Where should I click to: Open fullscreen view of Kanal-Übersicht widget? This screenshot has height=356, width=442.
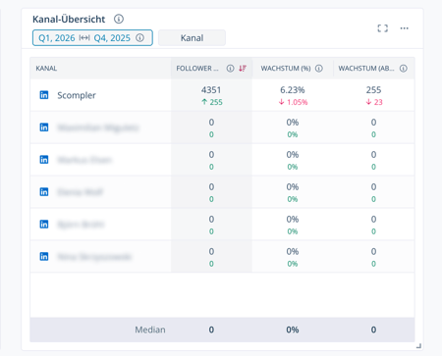[x=382, y=28]
